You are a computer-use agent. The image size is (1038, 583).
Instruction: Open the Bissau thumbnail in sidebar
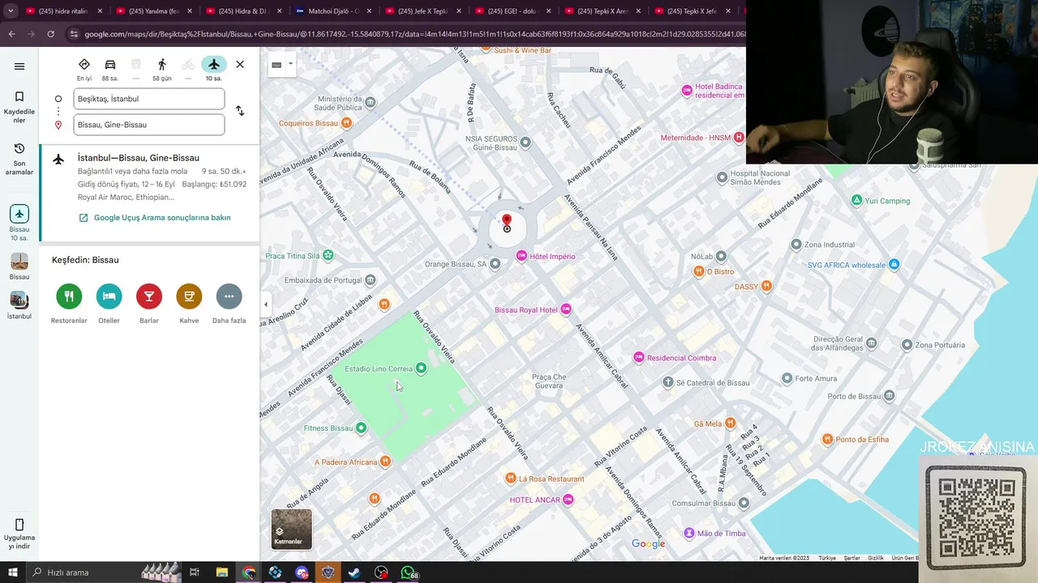19,266
